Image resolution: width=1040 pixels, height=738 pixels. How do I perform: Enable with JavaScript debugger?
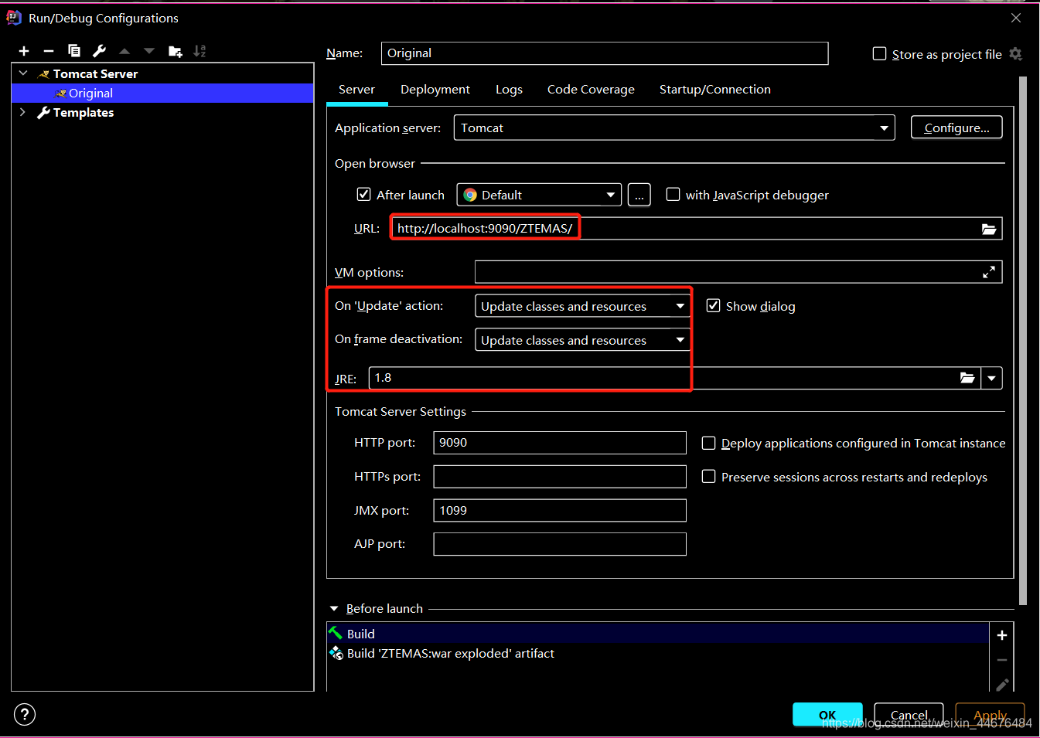pyautogui.click(x=673, y=194)
